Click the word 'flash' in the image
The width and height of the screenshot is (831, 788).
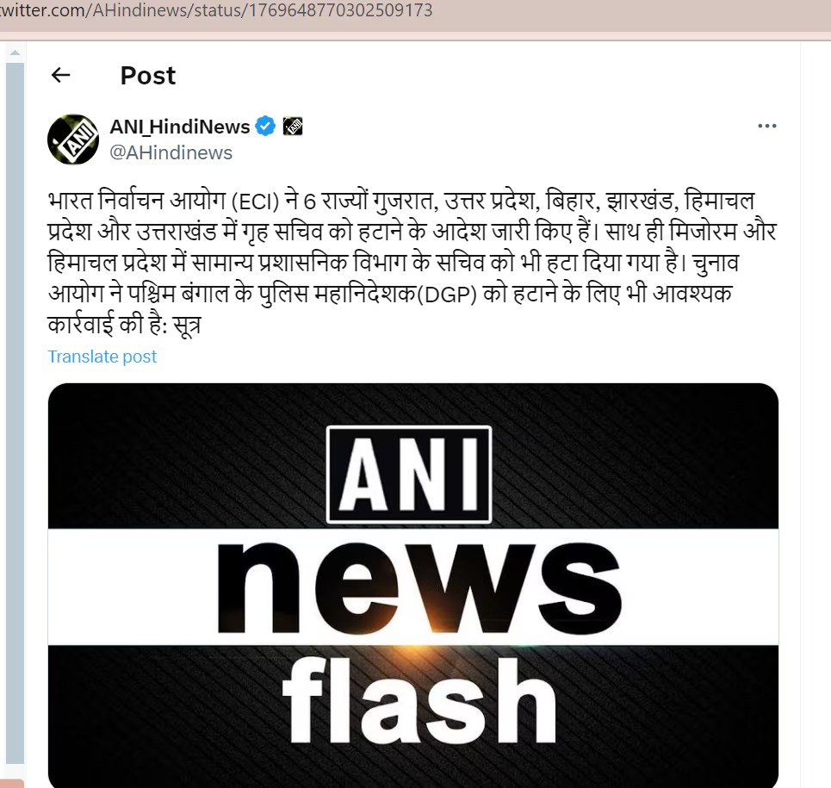(x=419, y=700)
